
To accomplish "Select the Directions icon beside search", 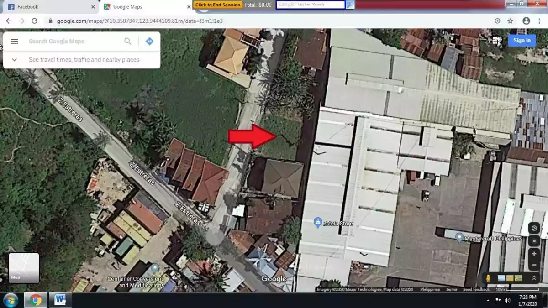I will (x=149, y=41).
